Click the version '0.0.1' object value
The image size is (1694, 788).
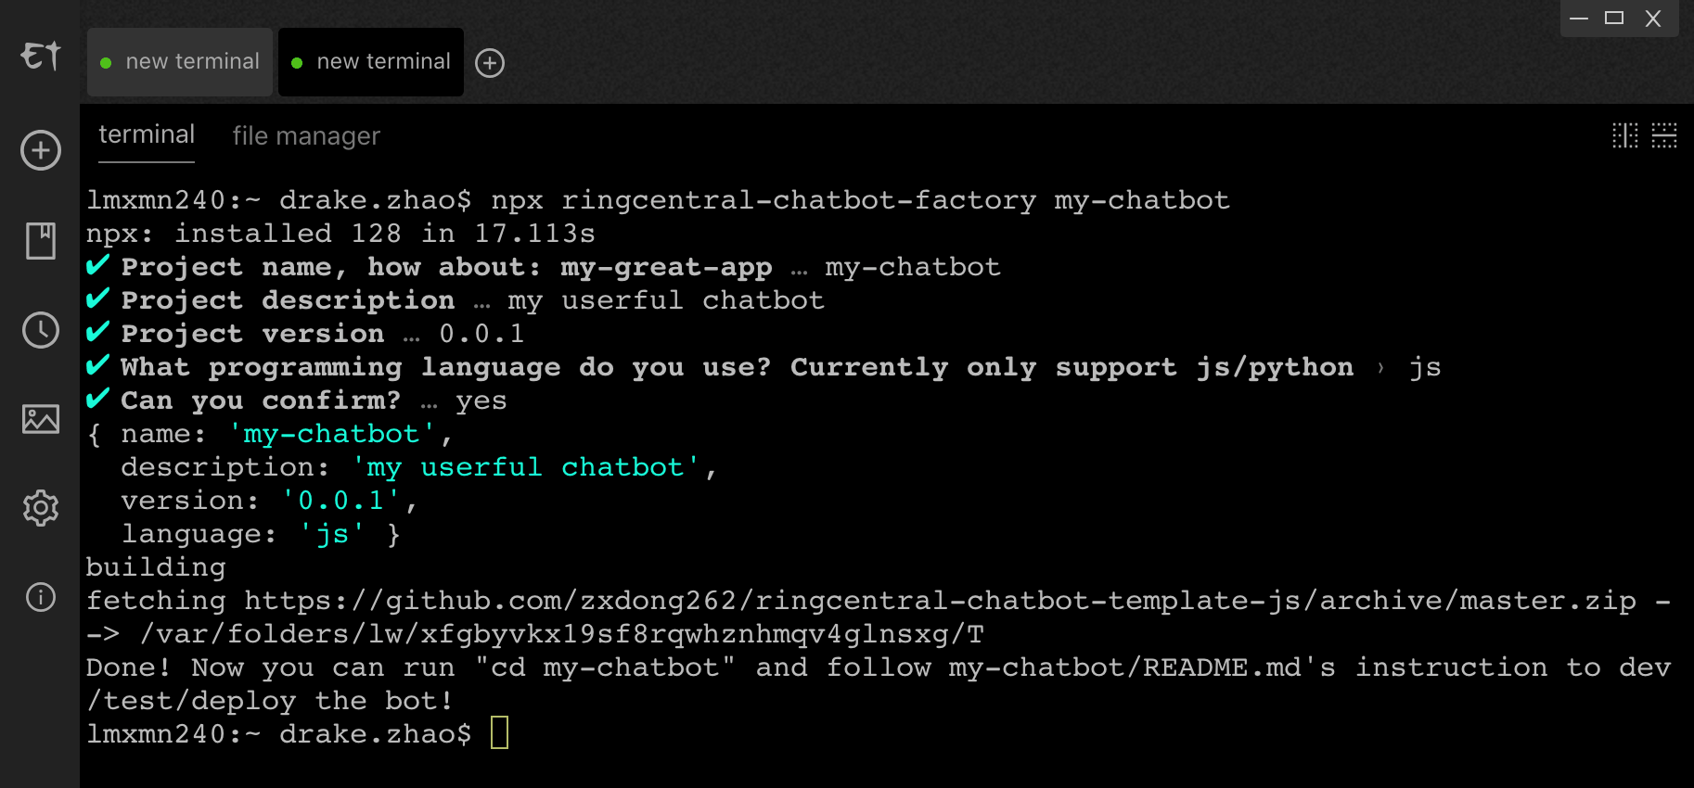click(340, 501)
